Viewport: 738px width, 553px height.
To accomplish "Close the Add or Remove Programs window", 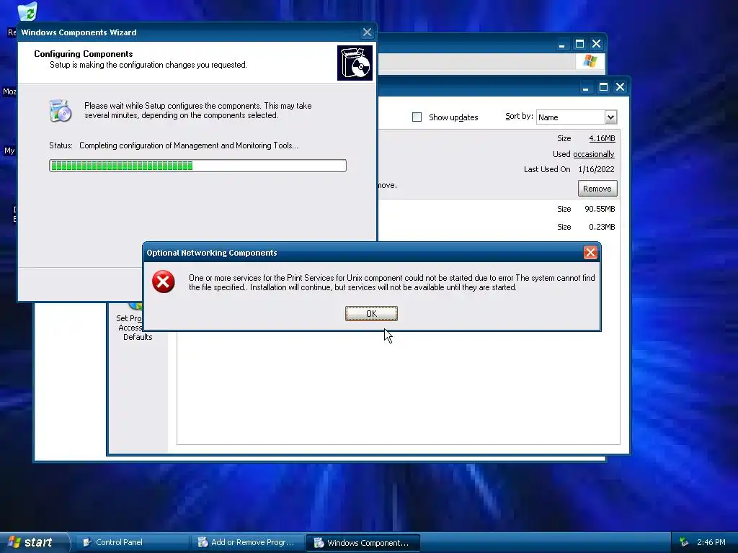I will click(x=621, y=87).
